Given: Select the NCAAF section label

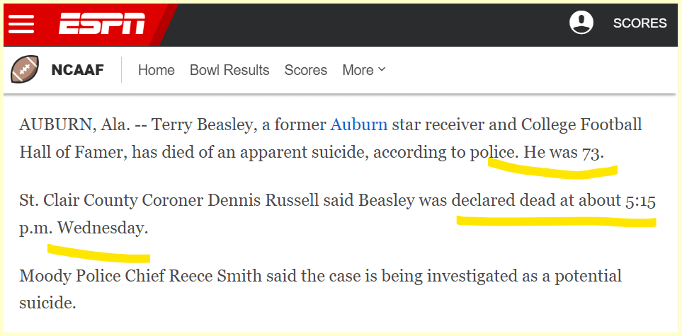Looking at the screenshot, I should (77, 70).
